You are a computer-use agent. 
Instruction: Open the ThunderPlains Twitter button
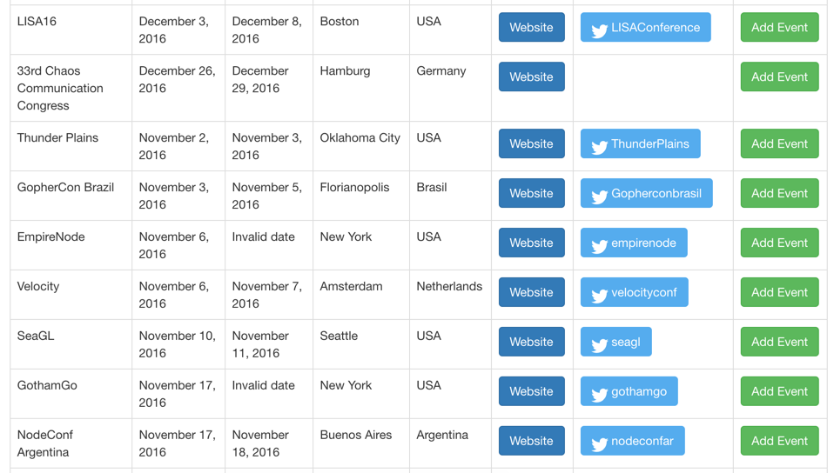coord(640,143)
